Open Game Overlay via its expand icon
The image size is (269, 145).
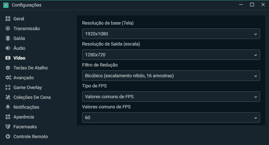[x=8, y=87]
